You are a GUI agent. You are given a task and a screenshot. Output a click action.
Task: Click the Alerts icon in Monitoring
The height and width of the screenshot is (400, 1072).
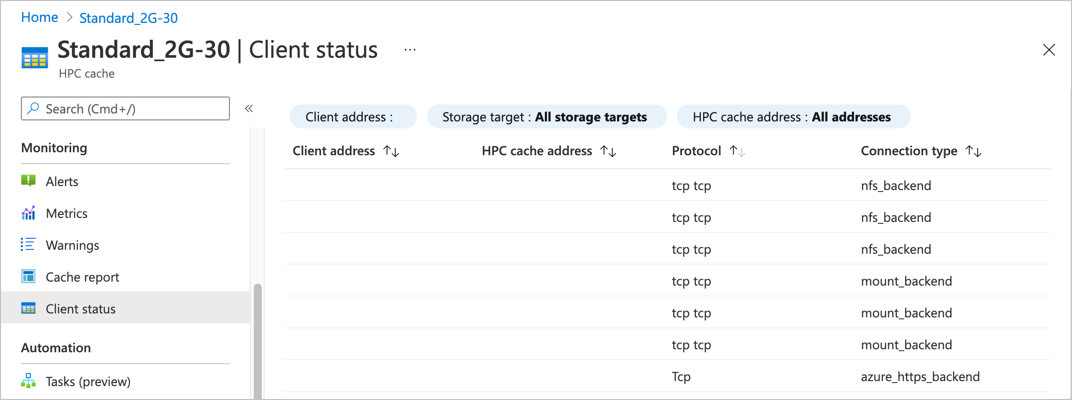[28, 181]
